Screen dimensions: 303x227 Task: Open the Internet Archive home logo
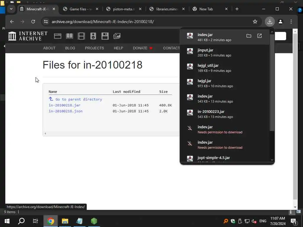(28, 36)
